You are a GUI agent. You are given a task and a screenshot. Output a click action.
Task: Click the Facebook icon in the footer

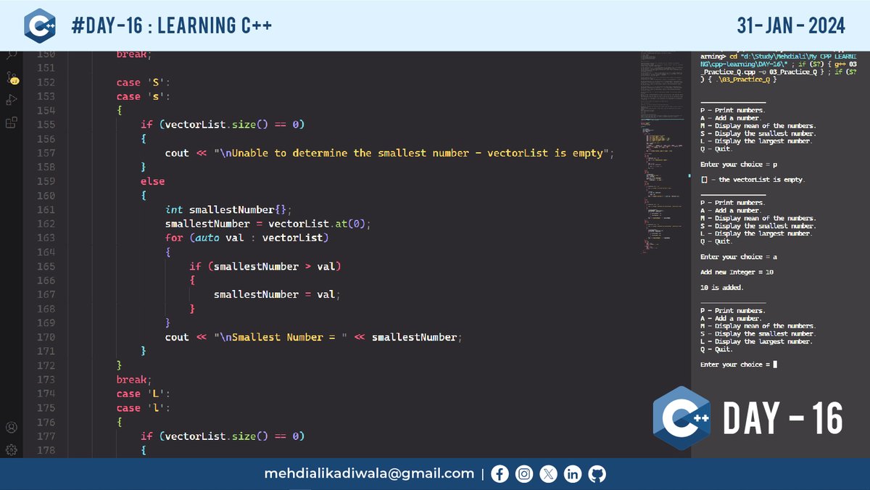500,473
